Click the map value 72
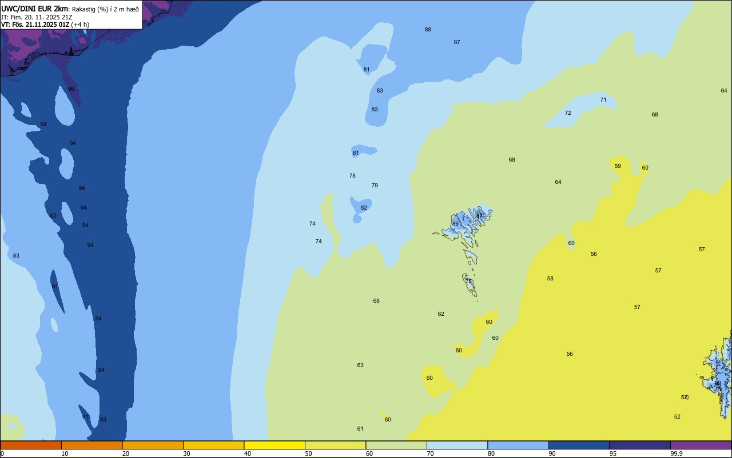 point(568,113)
